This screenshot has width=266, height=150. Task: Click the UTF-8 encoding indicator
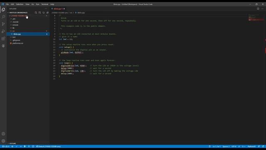234,146
